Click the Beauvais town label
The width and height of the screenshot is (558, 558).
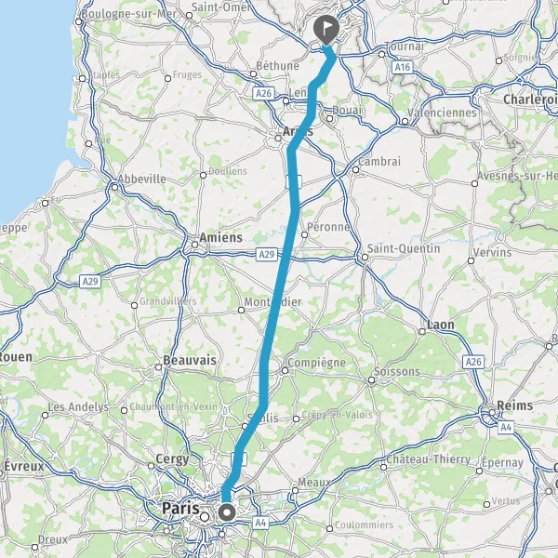[x=190, y=360]
